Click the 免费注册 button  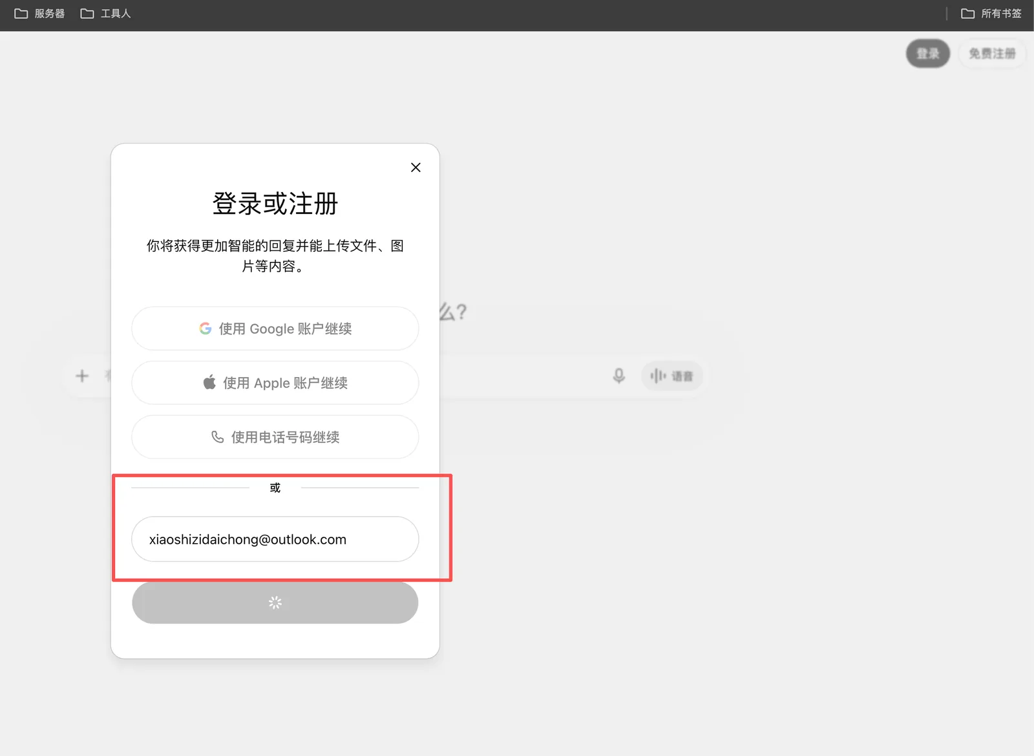coord(992,54)
